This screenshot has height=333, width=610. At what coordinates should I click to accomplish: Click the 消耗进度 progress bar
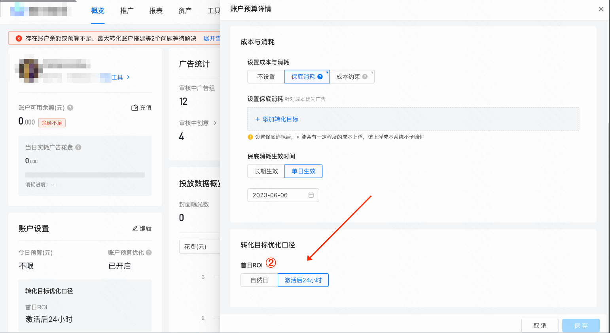pyautogui.click(x=85, y=174)
